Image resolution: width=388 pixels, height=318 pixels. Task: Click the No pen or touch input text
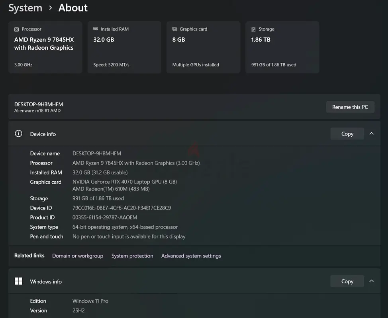[x=129, y=237]
